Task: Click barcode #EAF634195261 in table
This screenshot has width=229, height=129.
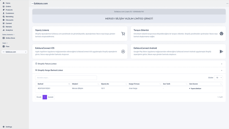Action: pos(44,88)
